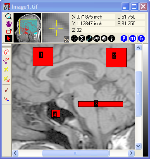Click the vertical scrollbar down arrow
Image resolution: width=150 pixels, height=159 pixels.
point(138,146)
